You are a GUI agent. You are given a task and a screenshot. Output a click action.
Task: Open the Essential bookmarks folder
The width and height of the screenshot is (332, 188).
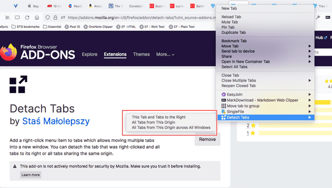pos(52,26)
